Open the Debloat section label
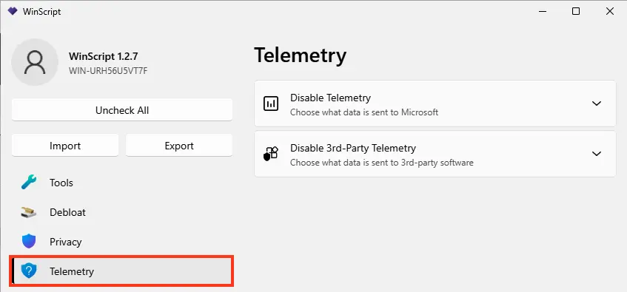 (x=67, y=212)
